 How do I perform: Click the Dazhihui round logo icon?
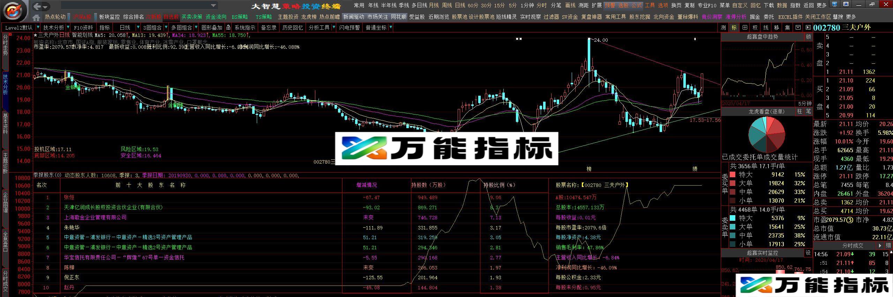point(14,10)
